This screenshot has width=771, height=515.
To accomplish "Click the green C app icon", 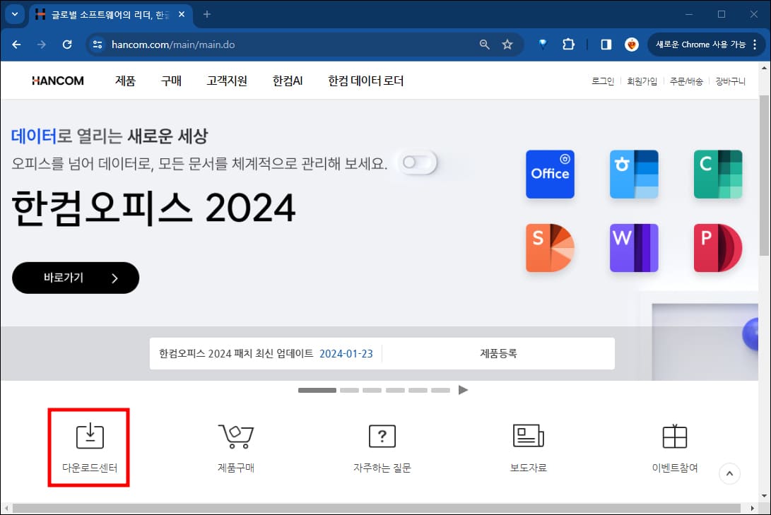I will tap(717, 174).
